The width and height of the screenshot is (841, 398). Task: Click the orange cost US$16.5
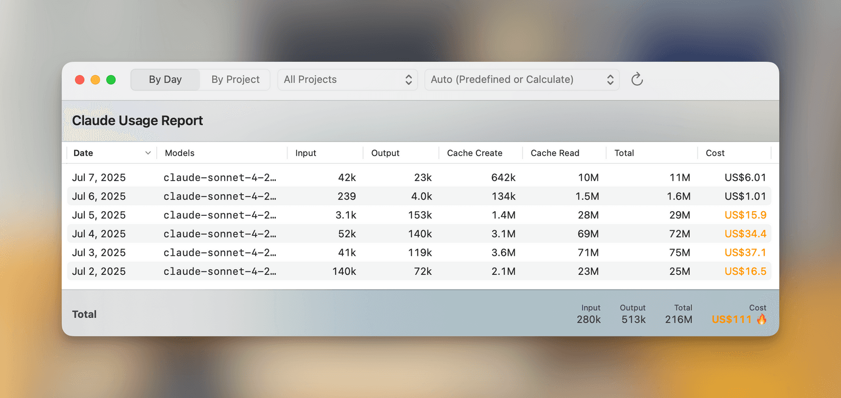tap(745, 272)
